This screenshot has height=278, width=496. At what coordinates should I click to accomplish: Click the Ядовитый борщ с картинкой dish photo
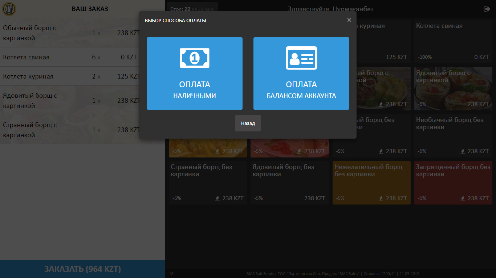coord(453,89)
